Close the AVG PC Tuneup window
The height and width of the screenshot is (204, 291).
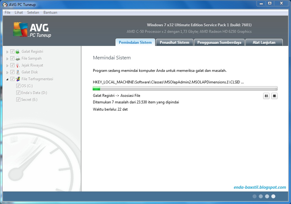(281, 3)
